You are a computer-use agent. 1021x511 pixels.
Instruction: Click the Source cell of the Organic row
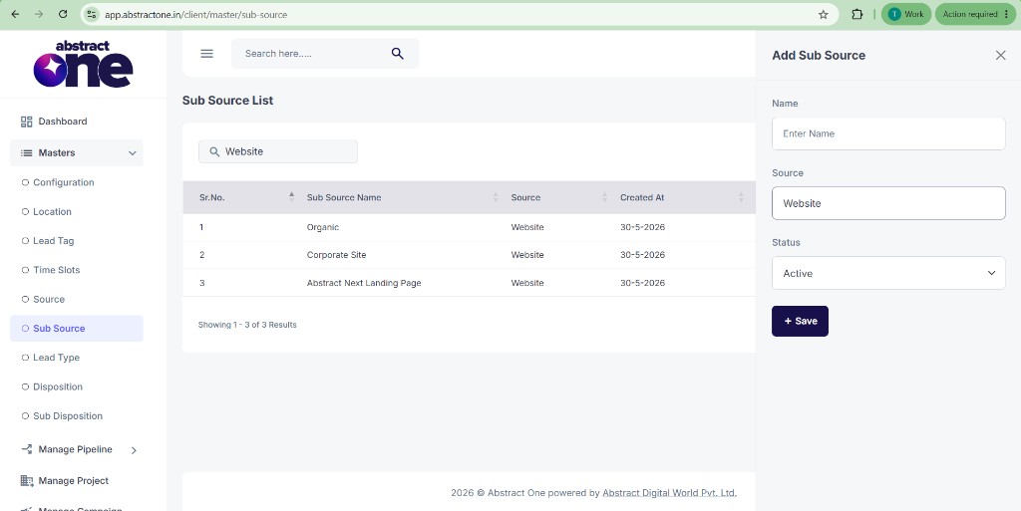527,227
